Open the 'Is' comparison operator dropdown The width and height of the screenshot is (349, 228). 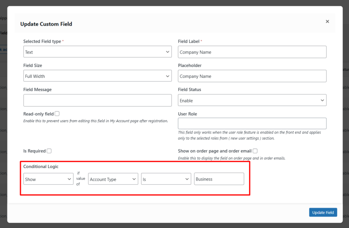pyautogui.click(x=166, y=179)
